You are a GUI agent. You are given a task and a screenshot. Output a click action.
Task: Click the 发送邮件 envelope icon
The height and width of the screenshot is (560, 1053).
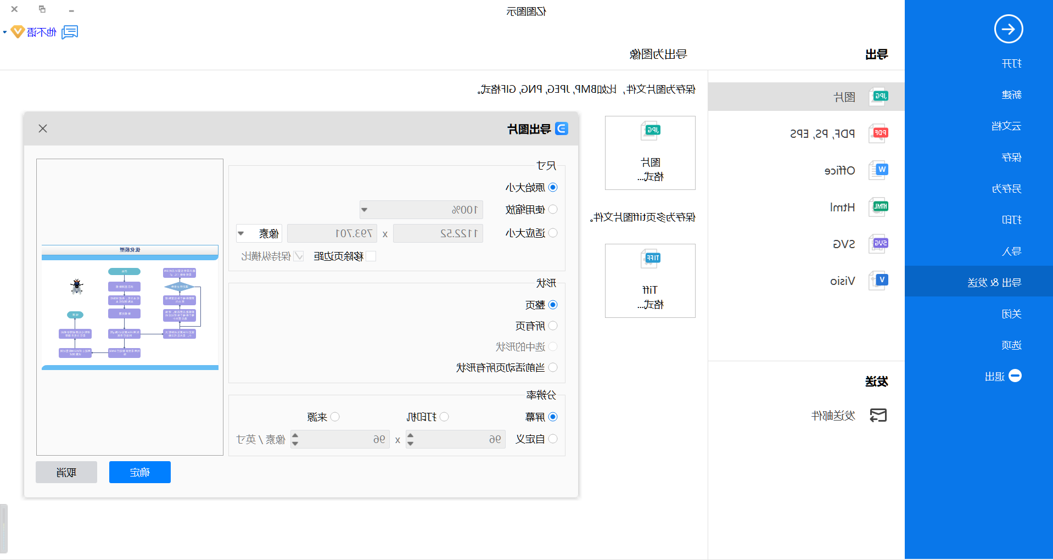point(878,416)
